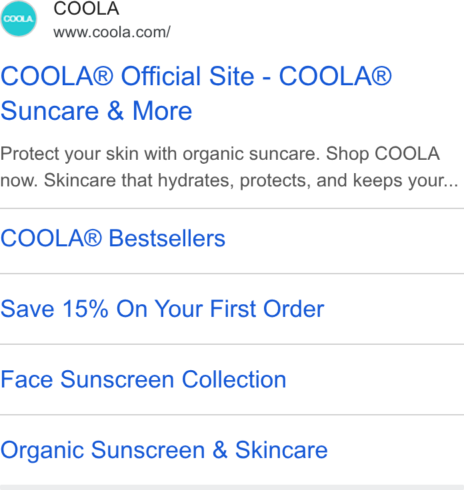Image resolution: width=464 pixels, height=490 pixels.
Task: Click the 'Suncare & More' headline line
Action: (x=97, y=111)
